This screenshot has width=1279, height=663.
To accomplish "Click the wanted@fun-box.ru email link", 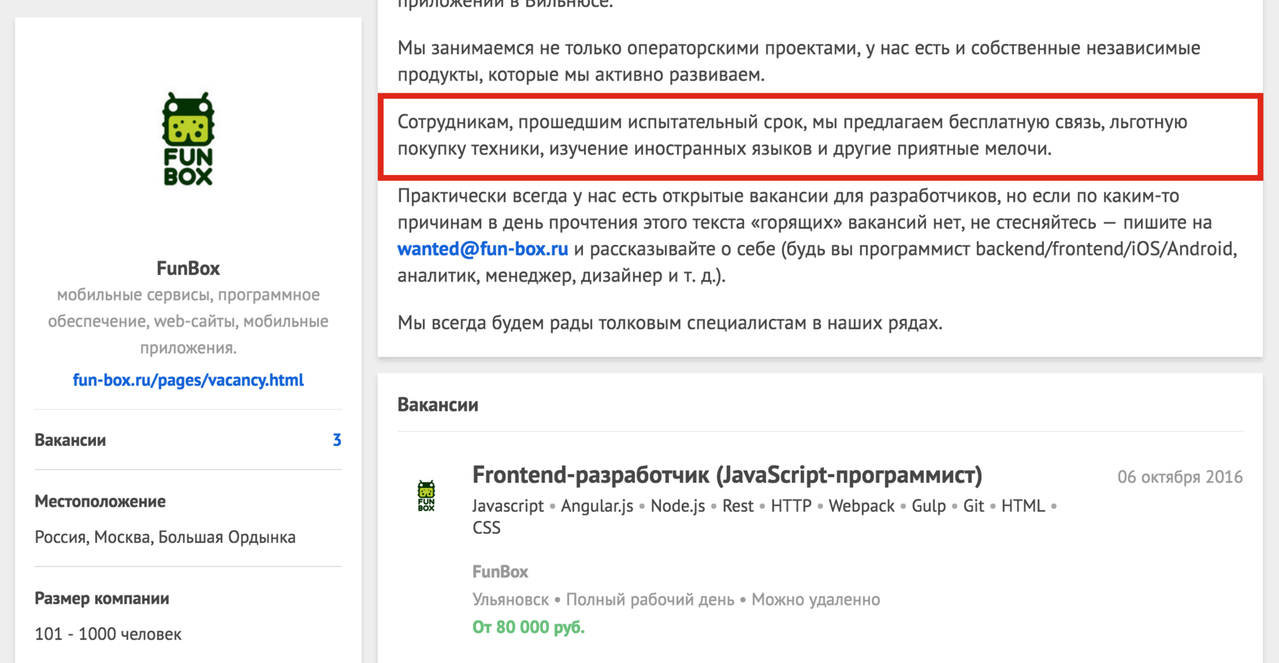I will 482,249.
